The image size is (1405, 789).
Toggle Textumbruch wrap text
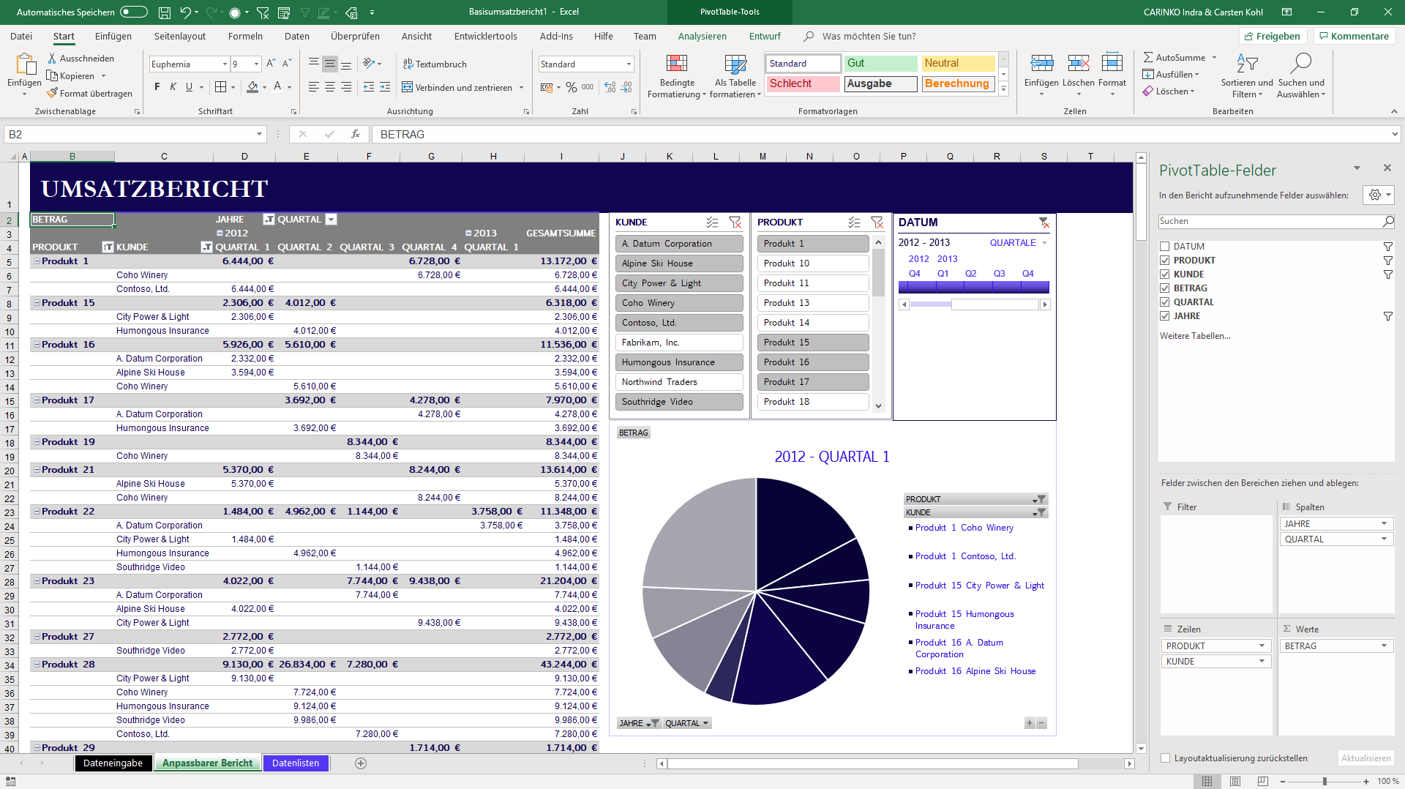[x=435, y=64]
